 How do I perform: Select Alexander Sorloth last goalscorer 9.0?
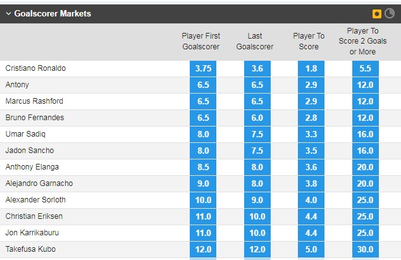coord(257,200)
